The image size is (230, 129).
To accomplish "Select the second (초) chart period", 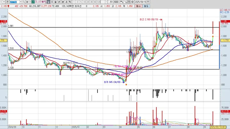I will click(66, 2).
